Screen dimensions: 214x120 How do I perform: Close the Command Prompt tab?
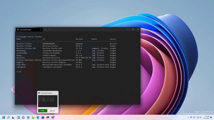pos(41,30)
